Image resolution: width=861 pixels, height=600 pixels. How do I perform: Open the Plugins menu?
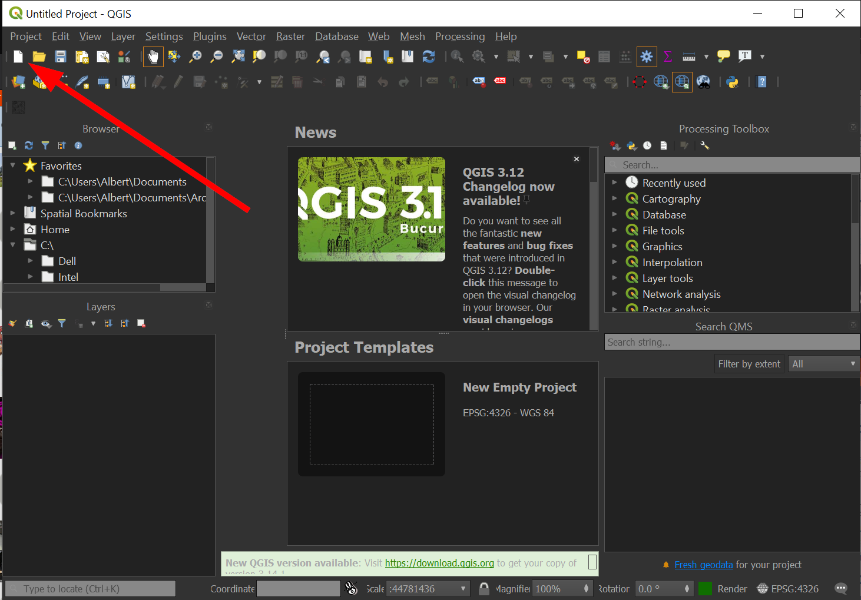210,37
